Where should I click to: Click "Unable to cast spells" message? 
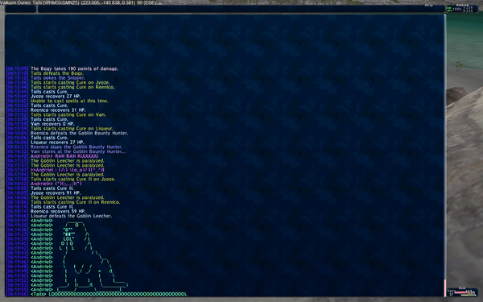click(x=69, y=101)
